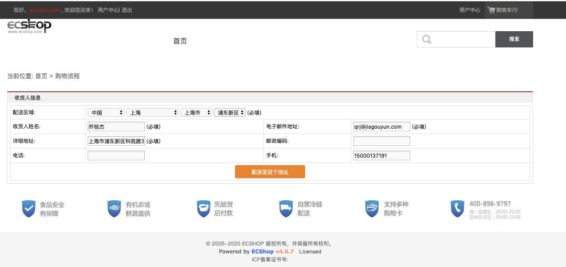Click the 退出 logout link
Screen dimensions: 566x267
126,10
